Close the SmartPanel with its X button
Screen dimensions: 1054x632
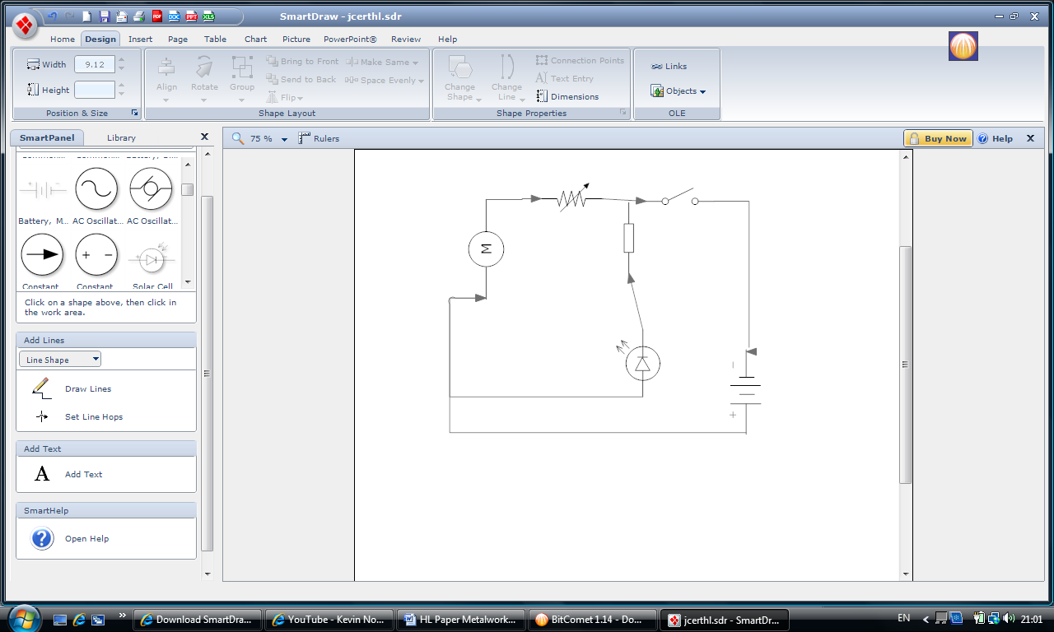(x=204, y=137)
